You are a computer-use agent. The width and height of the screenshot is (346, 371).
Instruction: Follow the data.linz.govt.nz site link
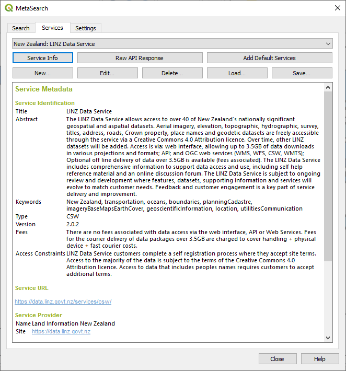coord(61,332)
